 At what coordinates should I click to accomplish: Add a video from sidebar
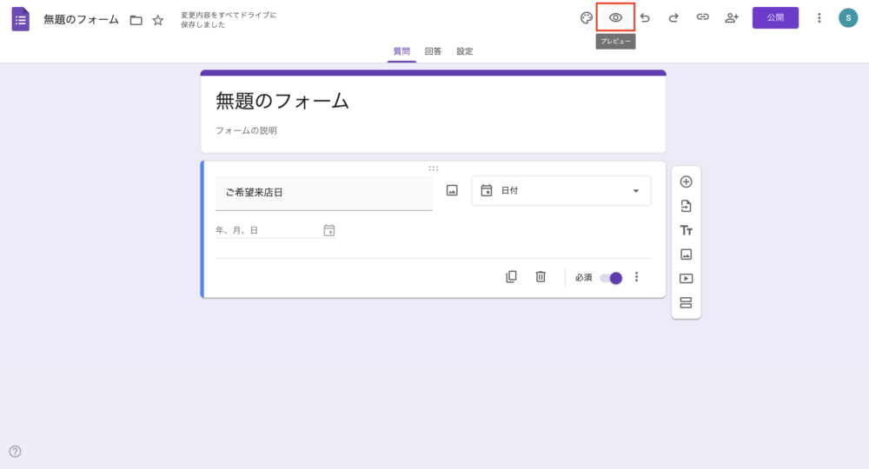(687, 279)
